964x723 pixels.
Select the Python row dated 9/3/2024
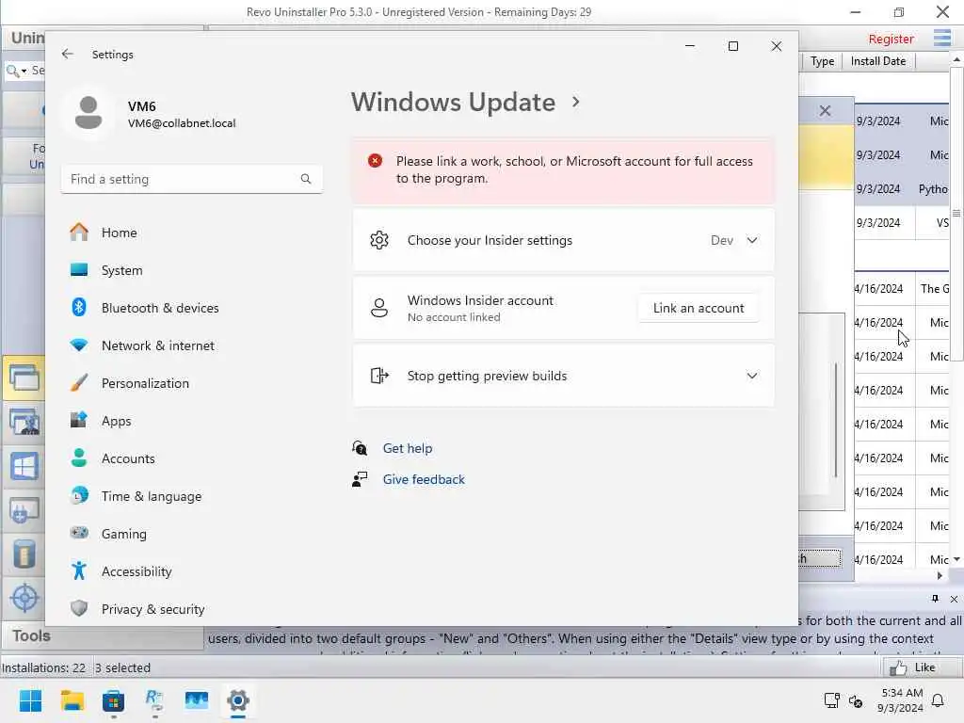click(x=902, y=188)
